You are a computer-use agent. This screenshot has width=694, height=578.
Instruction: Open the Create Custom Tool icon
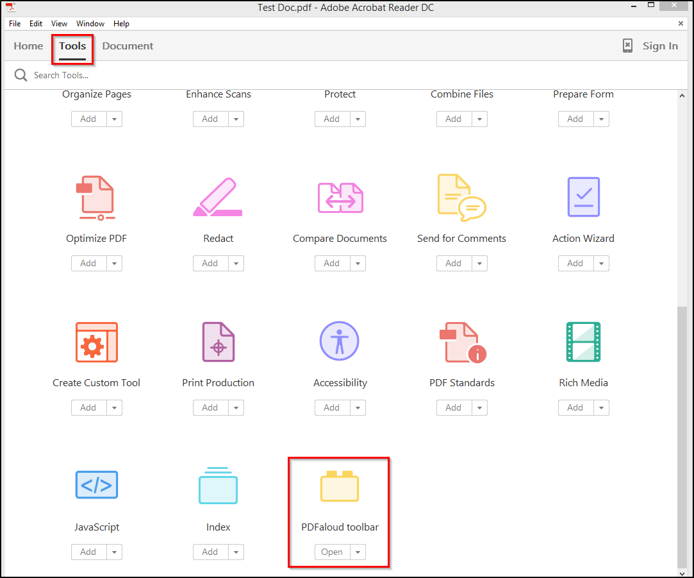tap(97, 342)
